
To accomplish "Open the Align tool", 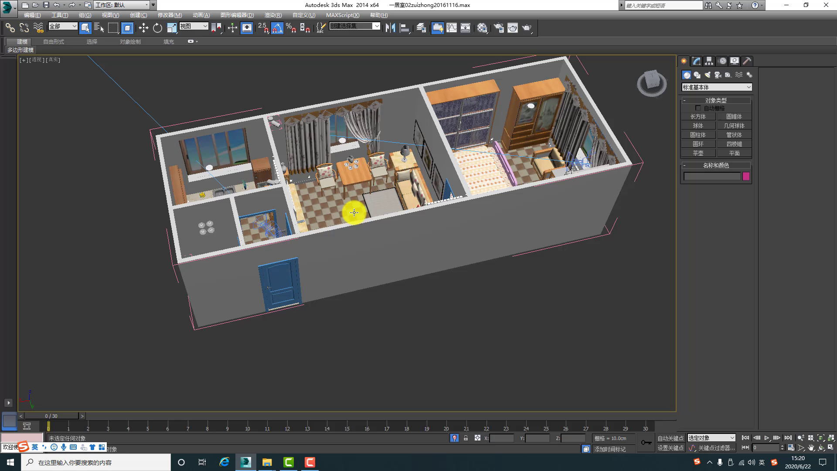I will (405, 28).
